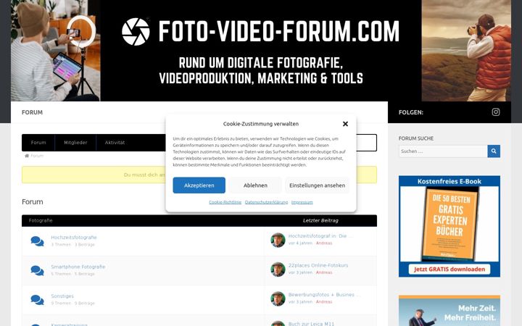This screenshot has width=522, height=326.
Task: Open Einstellungen ansehen cookie settings
Action: point(318,185)
